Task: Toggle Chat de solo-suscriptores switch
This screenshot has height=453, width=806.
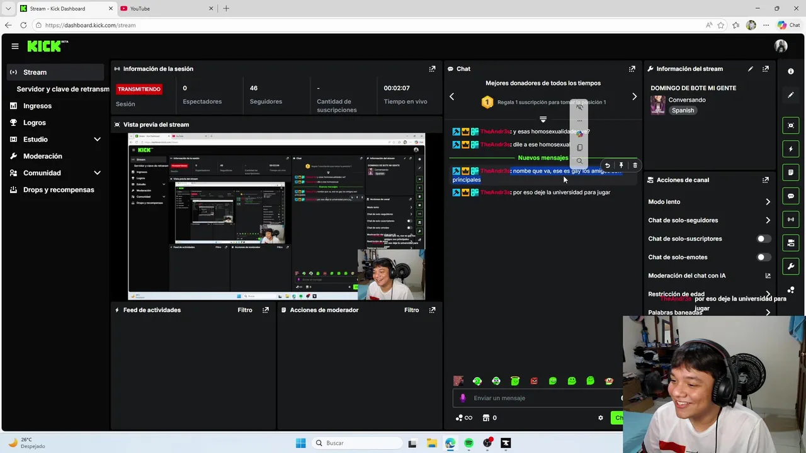Action: click(x=763, y=239)
